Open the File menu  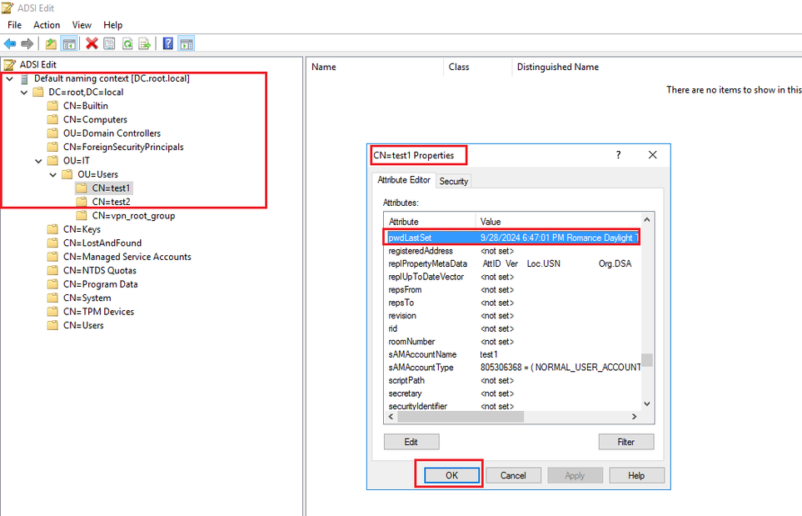coord(14,25)
